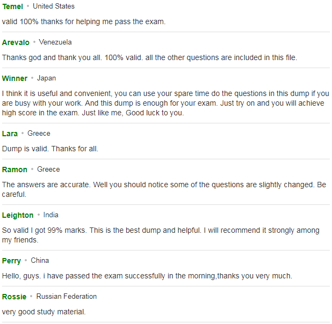This screenshot has height=324, width=332.
Task: Click Rossie's review 'very good study material'
Action: tap(44, 312)
